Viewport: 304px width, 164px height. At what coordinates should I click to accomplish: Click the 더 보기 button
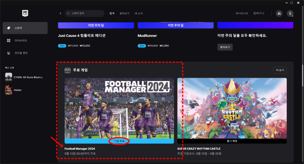pos(280,70)
